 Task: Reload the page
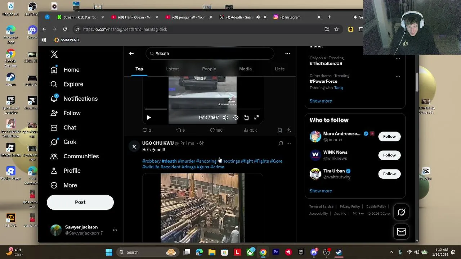65,29
